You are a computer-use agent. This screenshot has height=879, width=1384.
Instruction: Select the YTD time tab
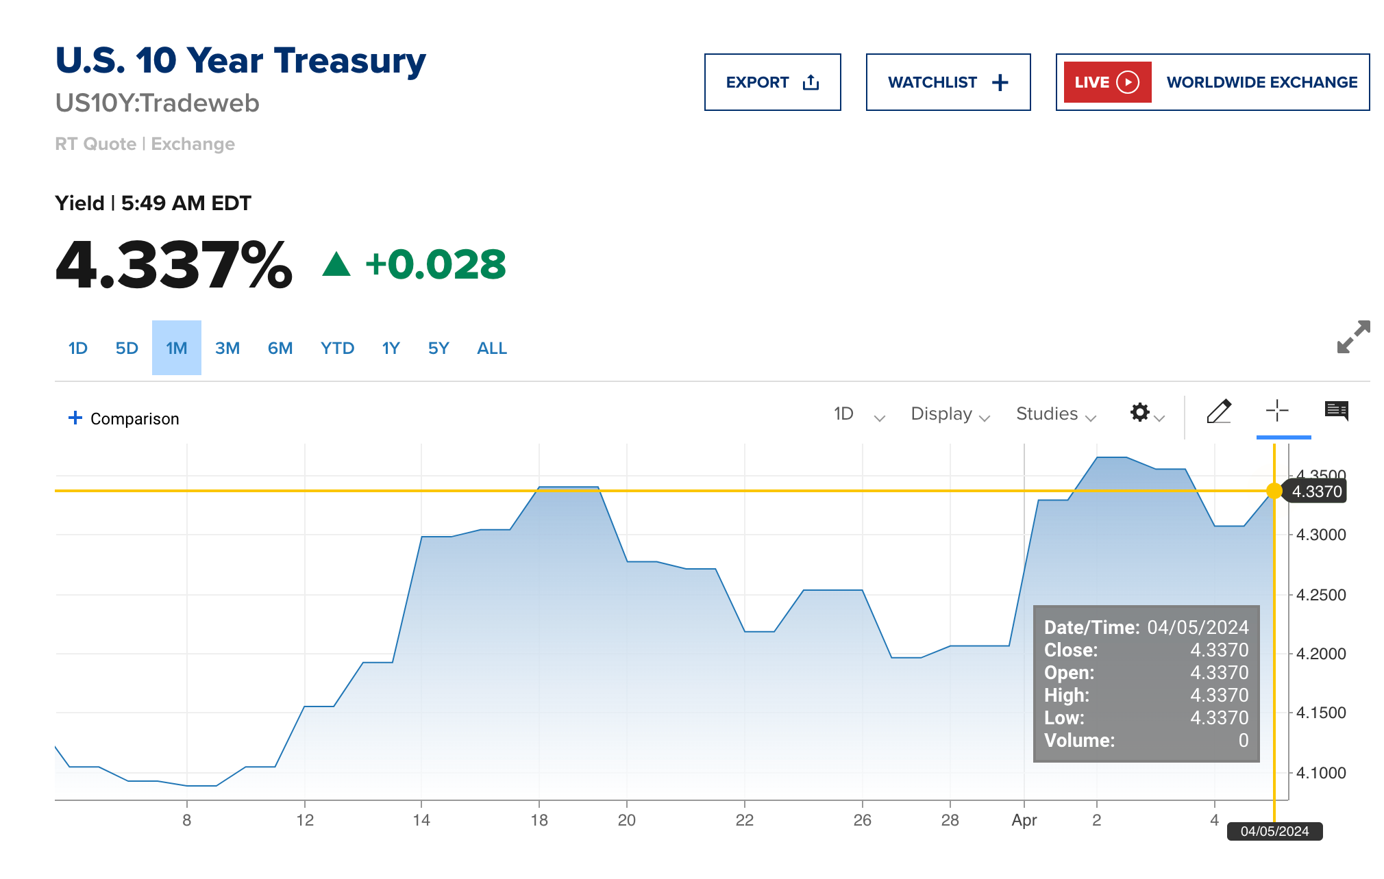coord(337,348)
